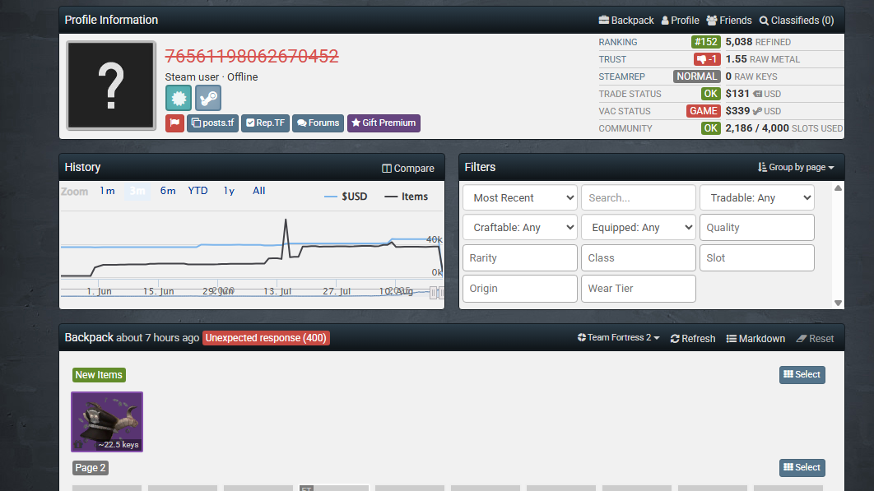Click the Quality filter field

point(757,227)
